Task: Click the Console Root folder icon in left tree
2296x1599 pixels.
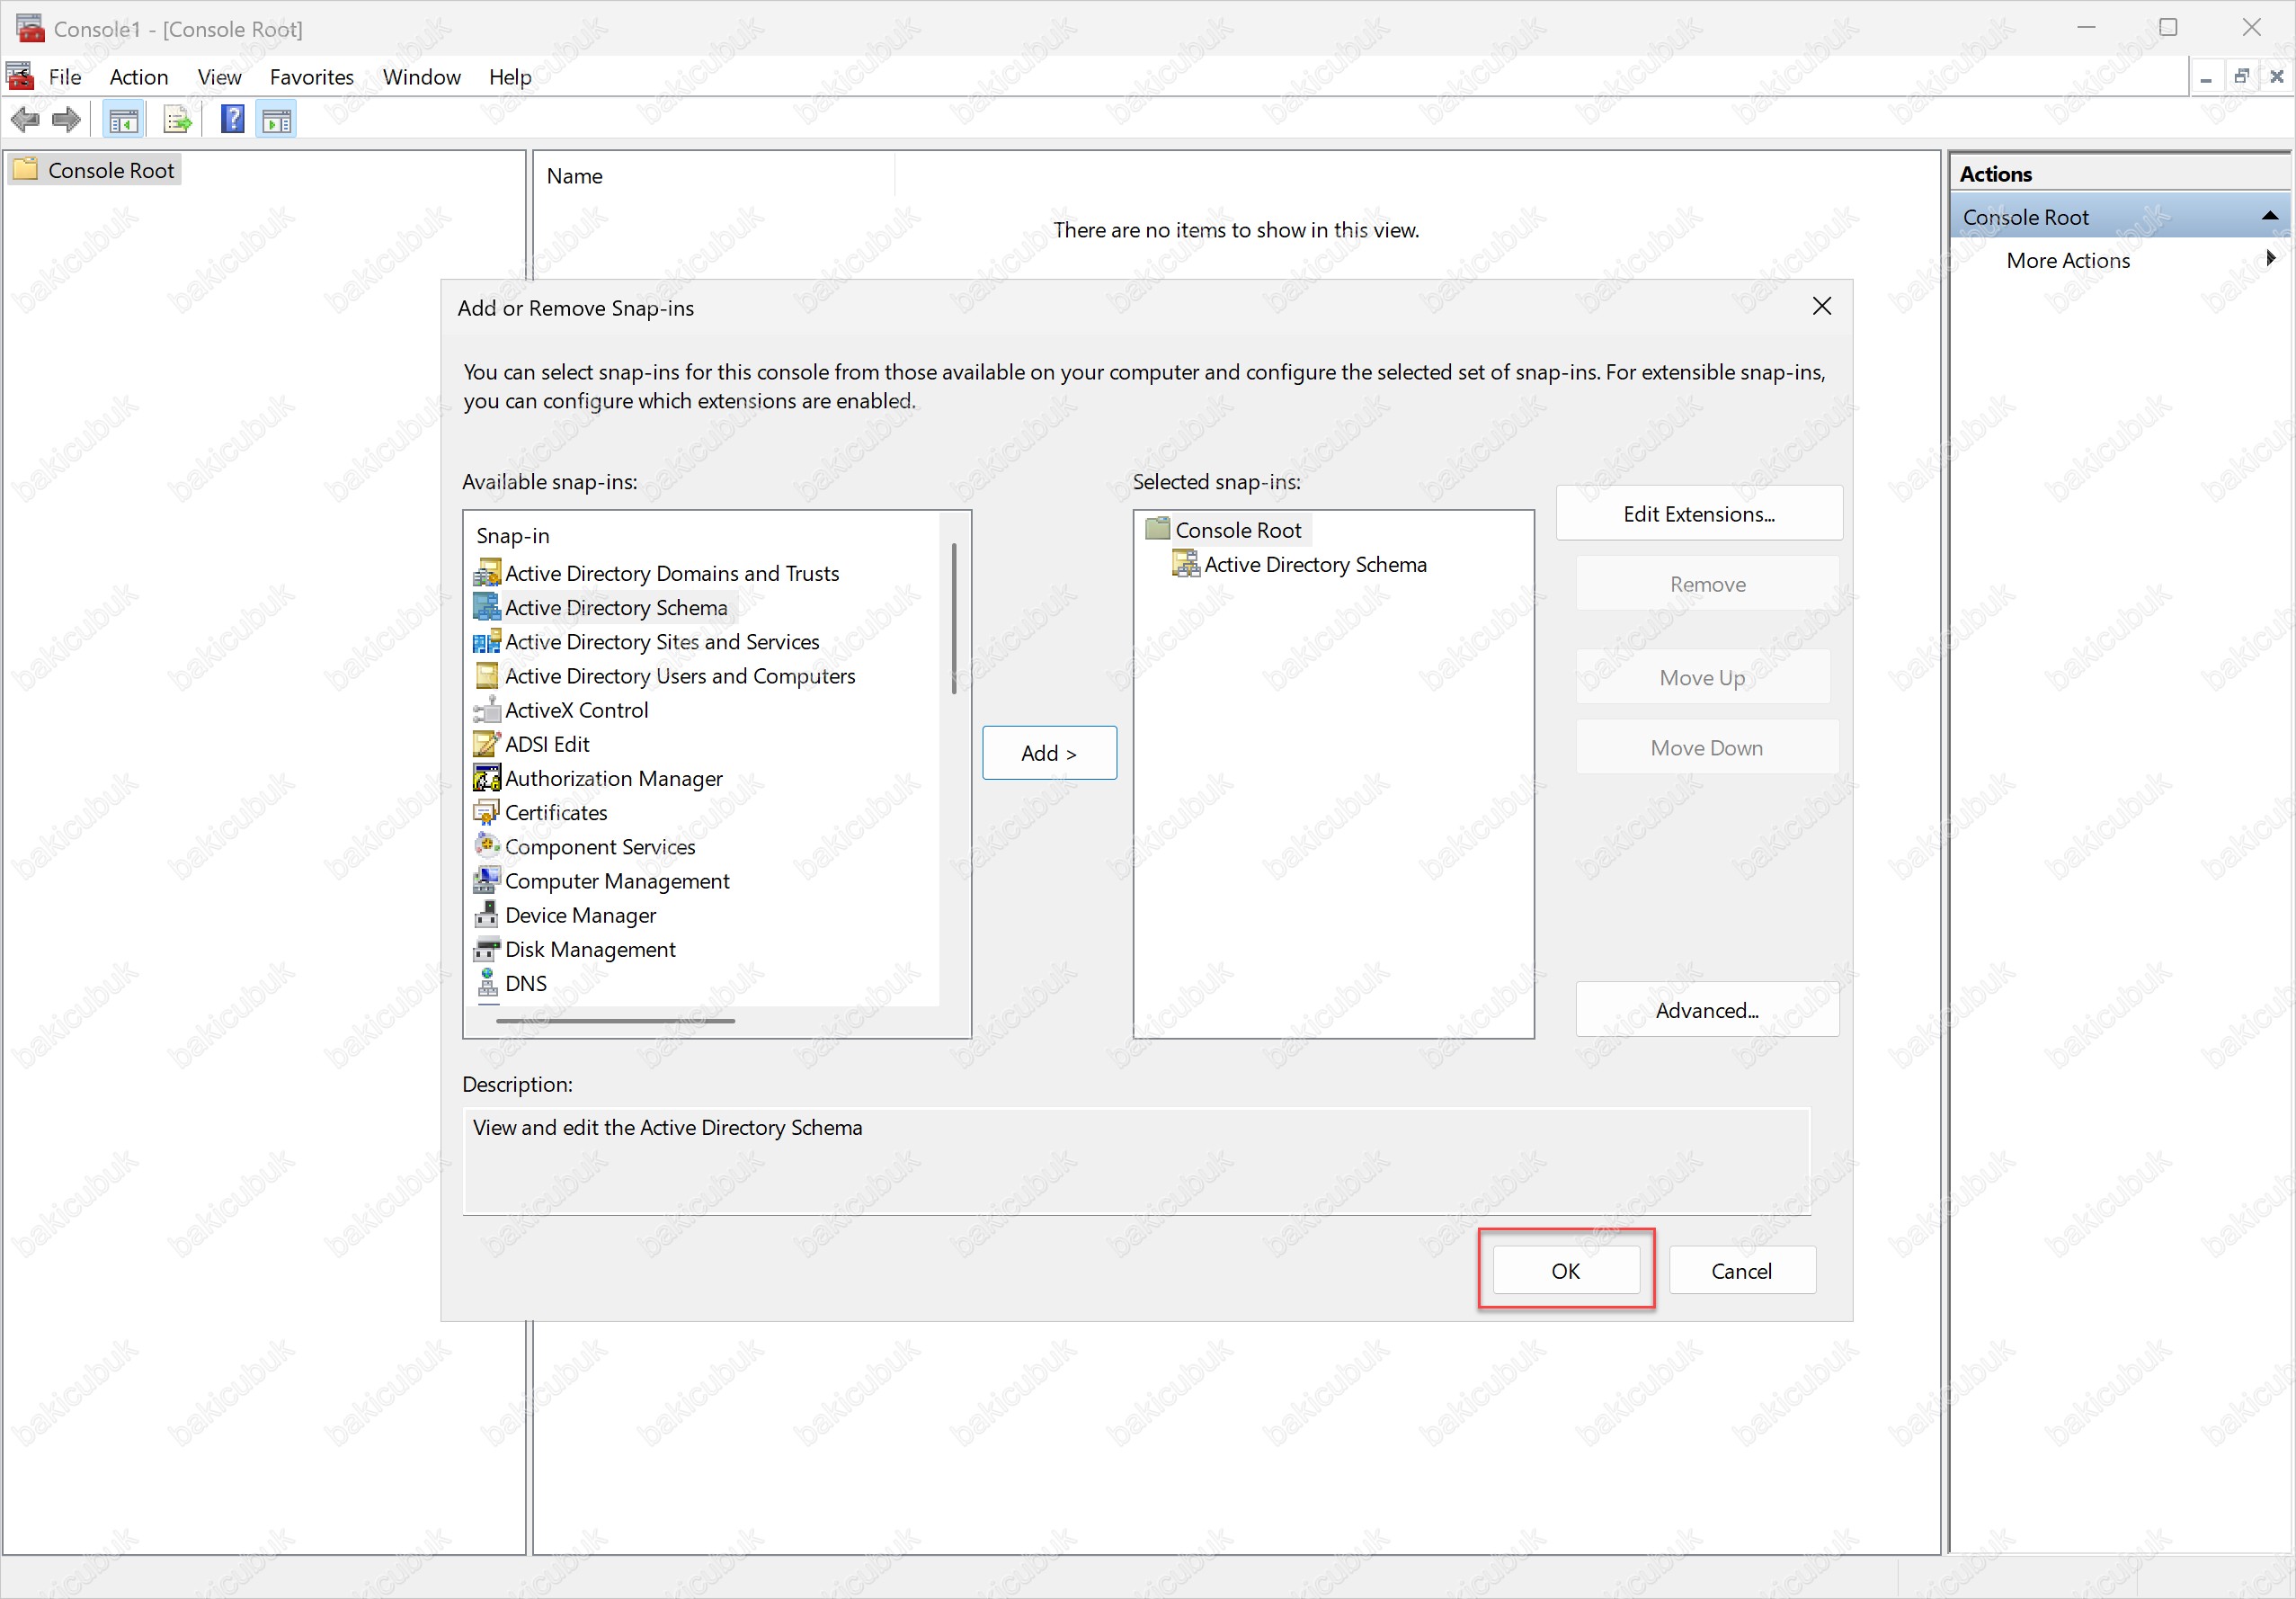Action: point(26,169)
